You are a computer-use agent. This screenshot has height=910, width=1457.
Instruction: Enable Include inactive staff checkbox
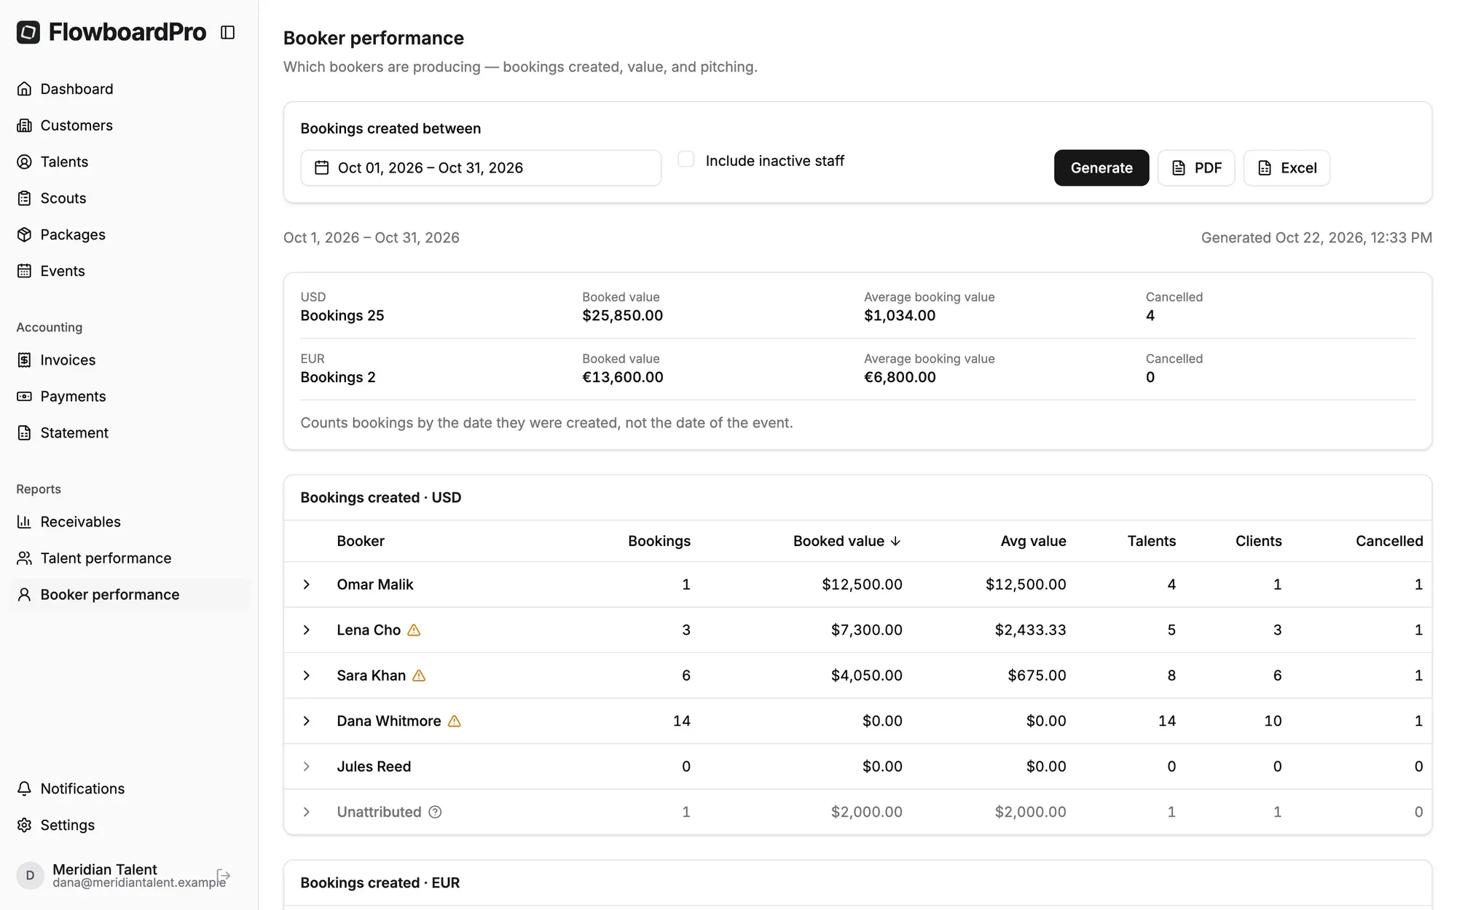686,159
